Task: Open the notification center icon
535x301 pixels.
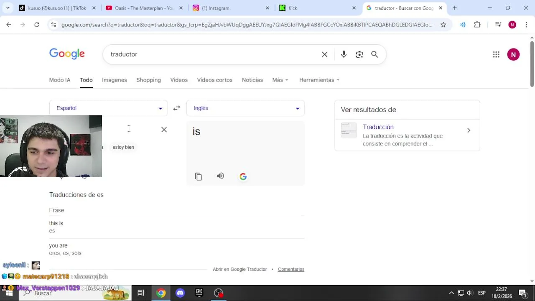Action: (522, 293)
